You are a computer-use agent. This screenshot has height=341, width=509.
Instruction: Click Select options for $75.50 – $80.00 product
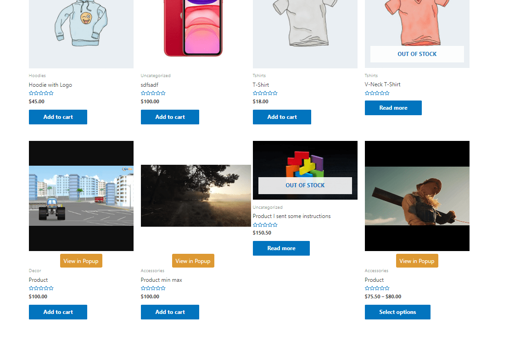click(x=397, y=312)
